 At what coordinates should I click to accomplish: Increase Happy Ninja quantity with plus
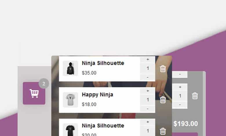(147, 91)
